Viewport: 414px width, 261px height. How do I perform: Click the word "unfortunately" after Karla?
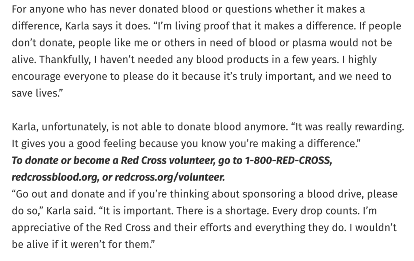75,127
